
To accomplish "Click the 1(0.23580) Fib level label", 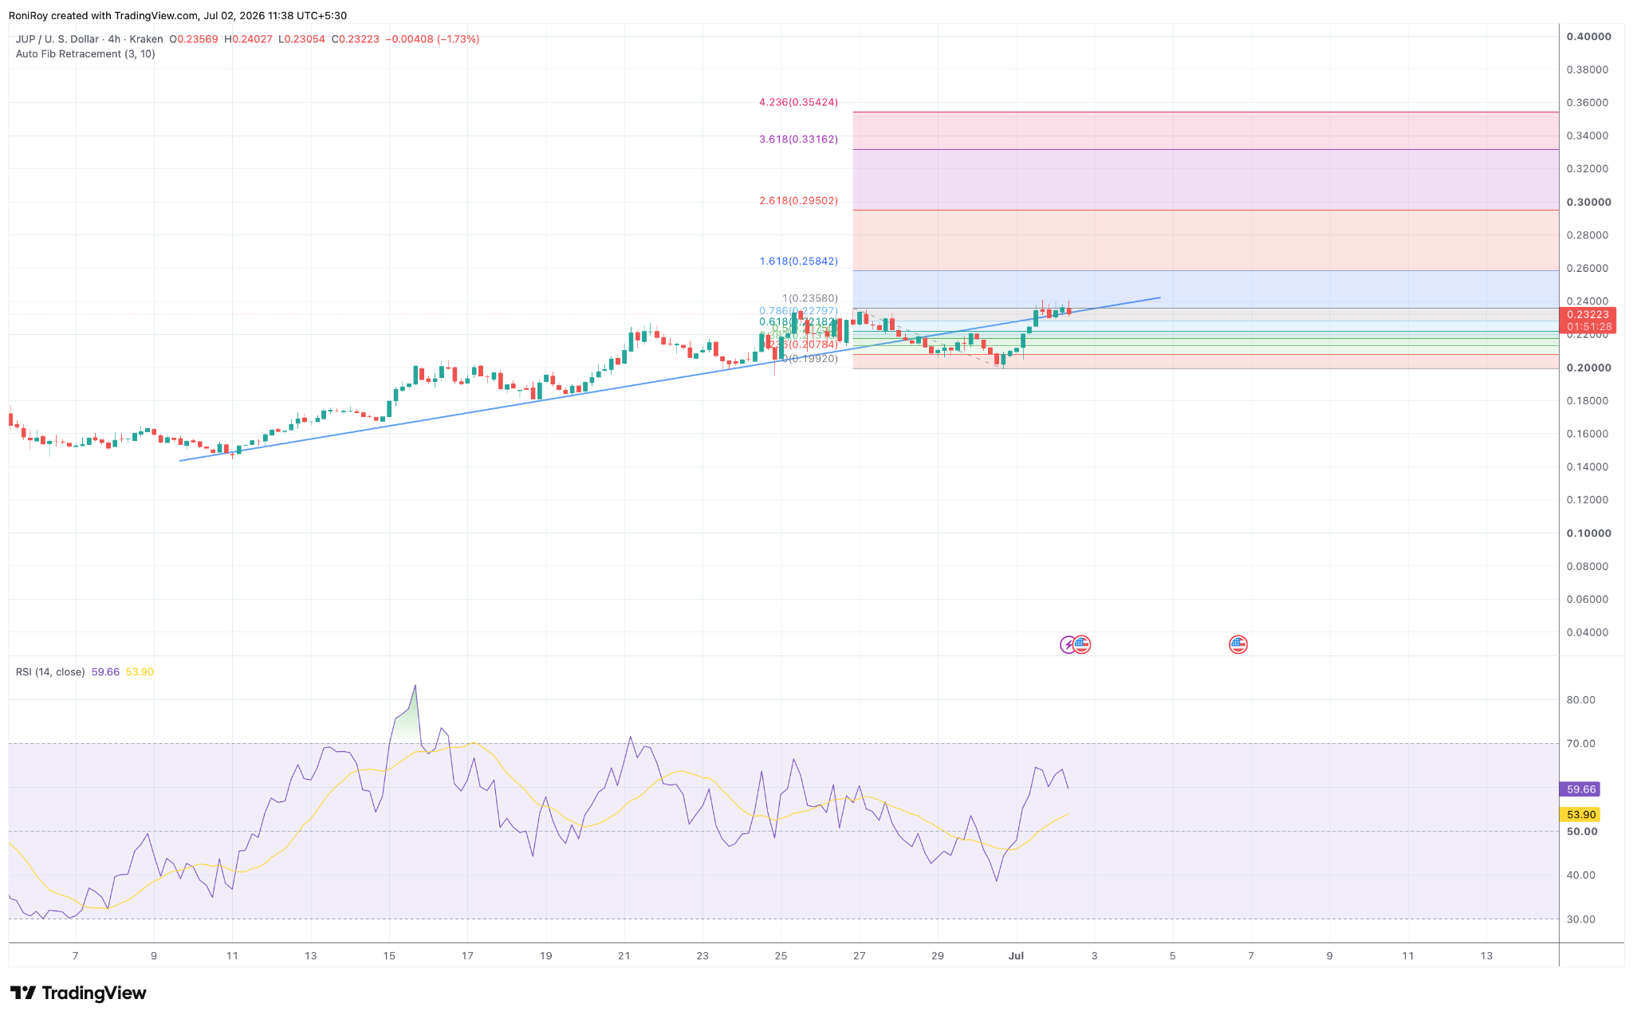I will click(809, 298).
